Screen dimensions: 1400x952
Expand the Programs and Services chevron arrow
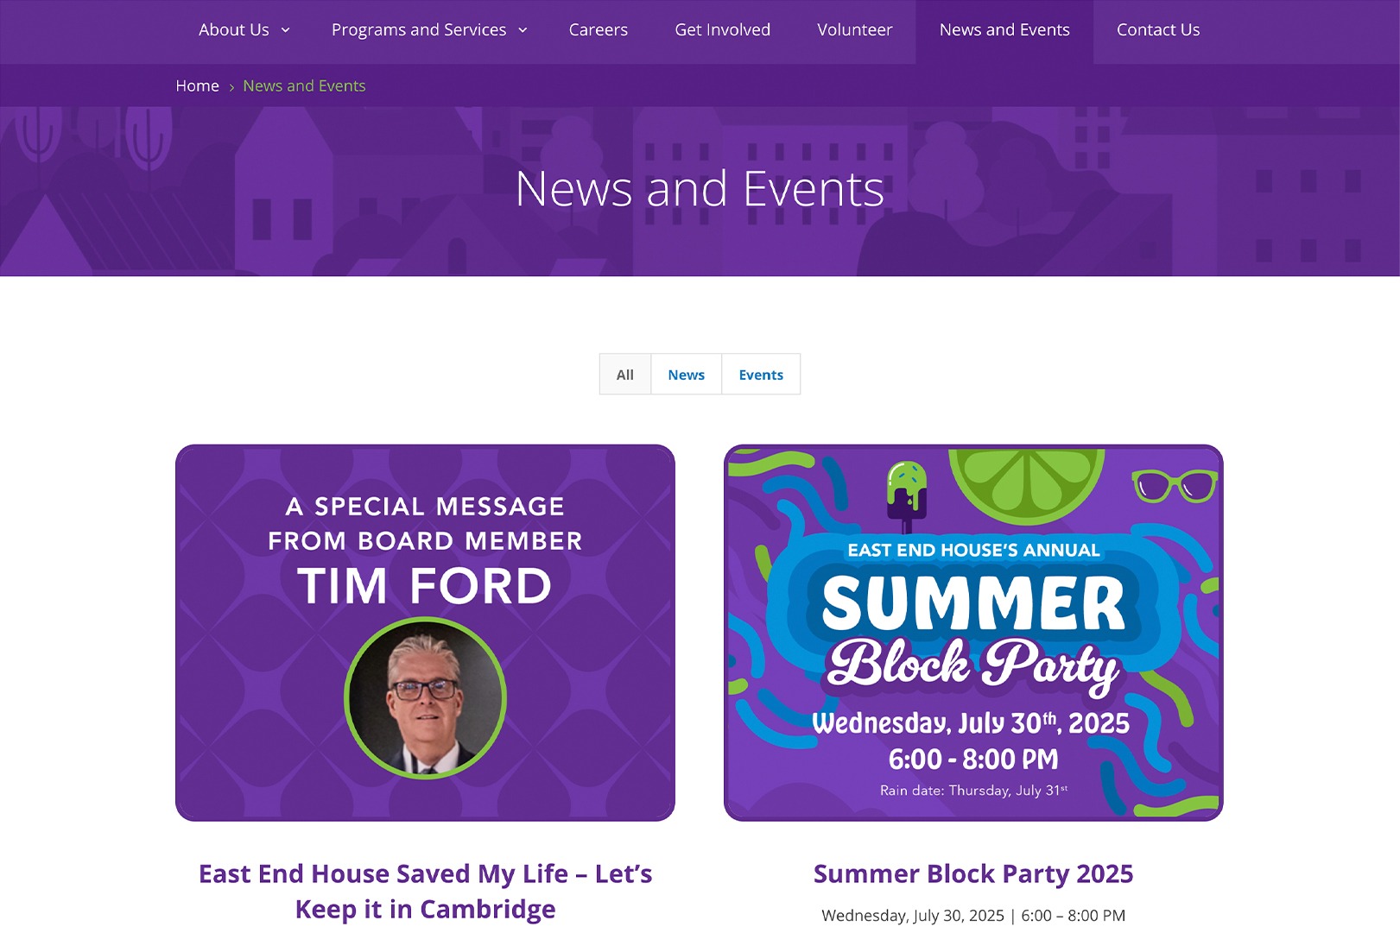(523, 30)
